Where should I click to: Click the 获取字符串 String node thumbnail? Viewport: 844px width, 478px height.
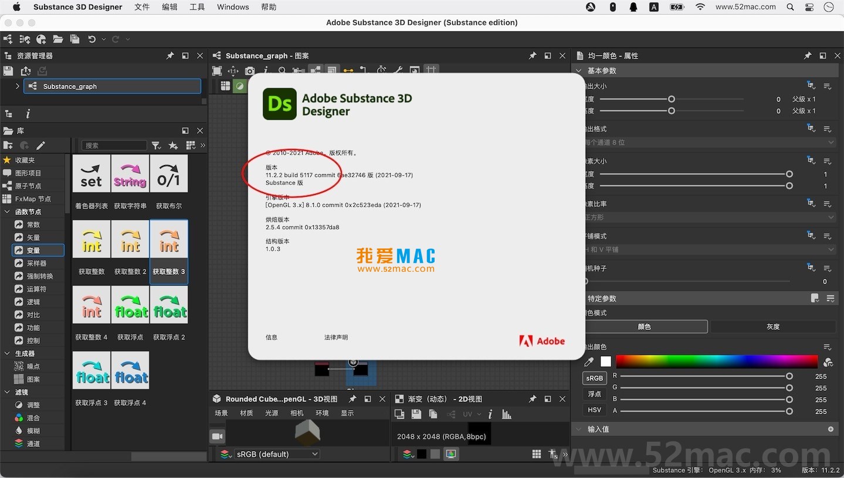(130, 173)
